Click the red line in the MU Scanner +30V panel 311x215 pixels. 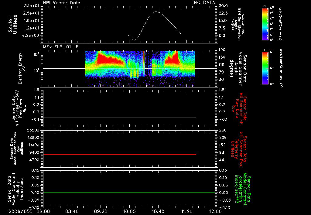tap(120, 118)
